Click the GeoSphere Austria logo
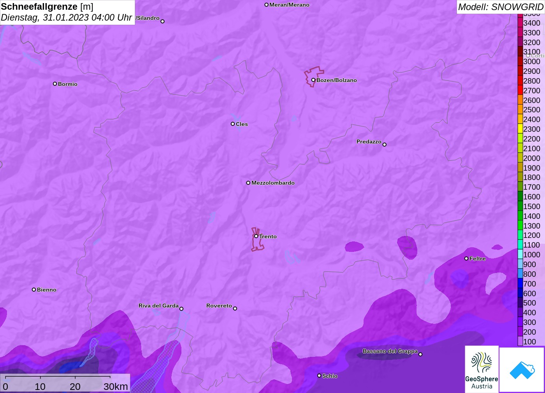 click(482, 369)
